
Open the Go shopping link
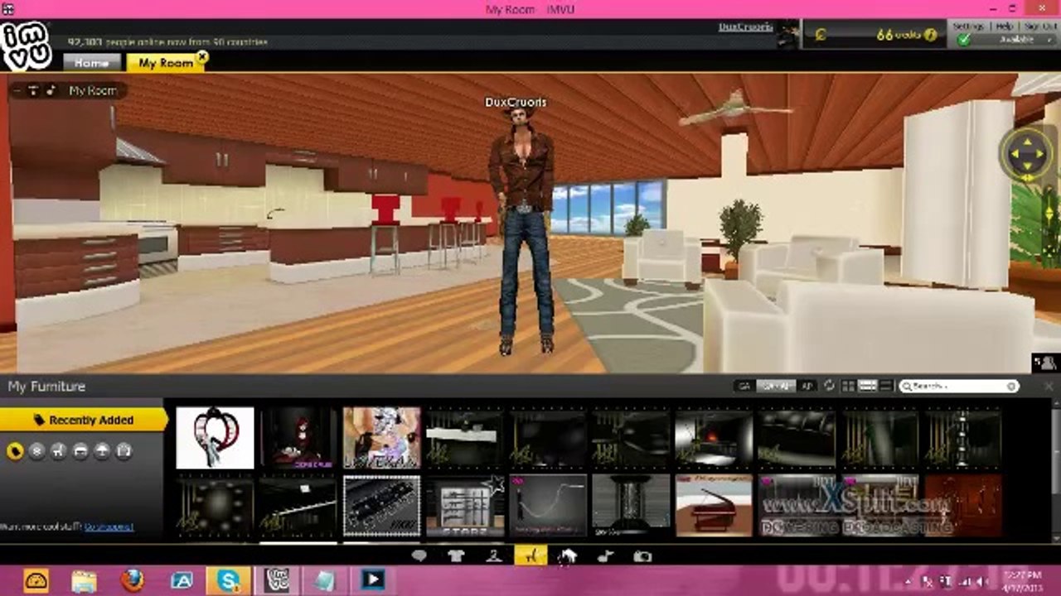109,526
